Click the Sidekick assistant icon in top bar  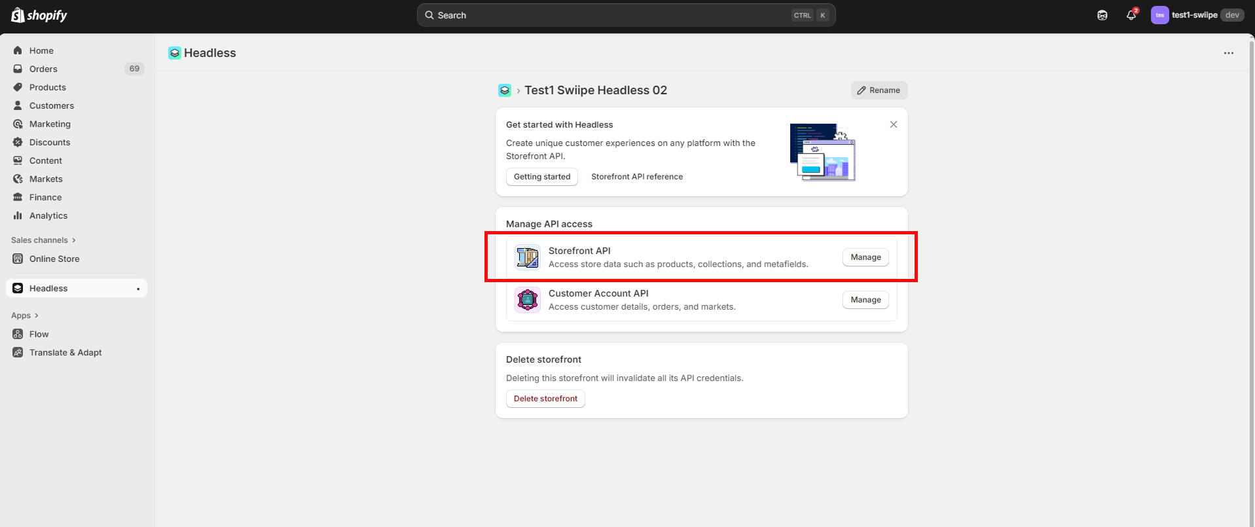click(1102, 15)
